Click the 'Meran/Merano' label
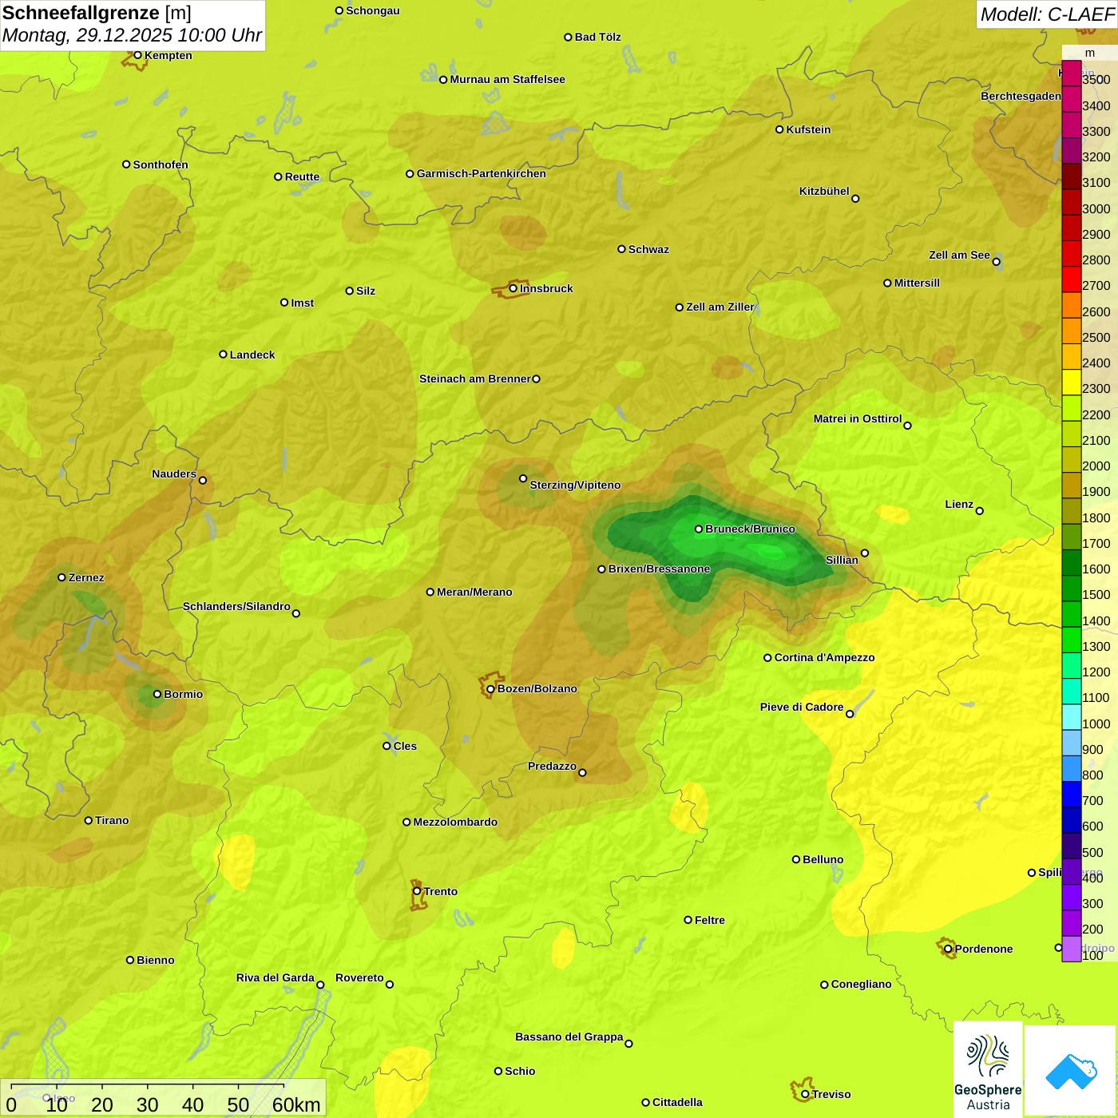The width and height of the screenshot is (1118, 1118). 474,592
